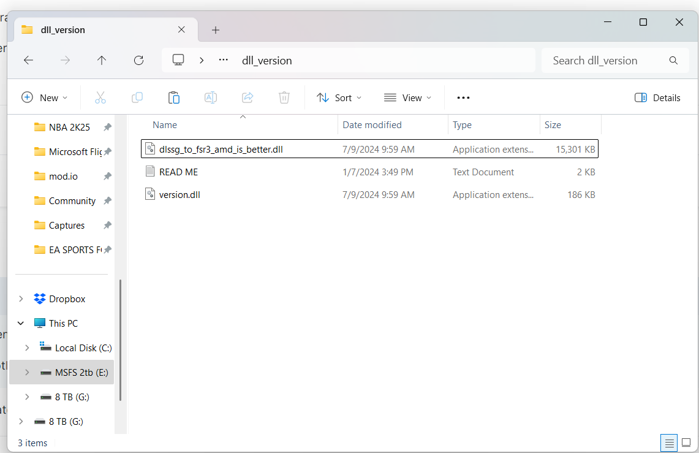This screenshot has width=699, height=453.
Task: Open the New item dropdown
Action: [45, 97]
